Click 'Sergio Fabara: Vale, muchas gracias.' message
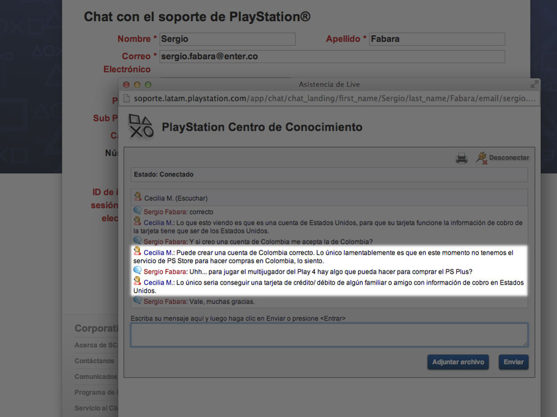Viewport: 557px width, 417px height. click(199, 302)
